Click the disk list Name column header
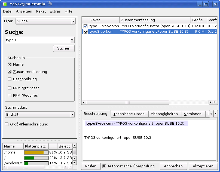This screenshot has width=220, height=172. tap(13, 146)
